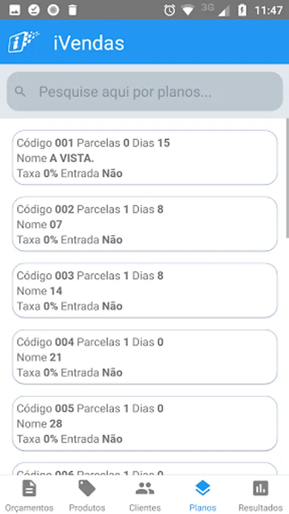
Task: Tap the alarm clock status icon
Action: [170, 10]
